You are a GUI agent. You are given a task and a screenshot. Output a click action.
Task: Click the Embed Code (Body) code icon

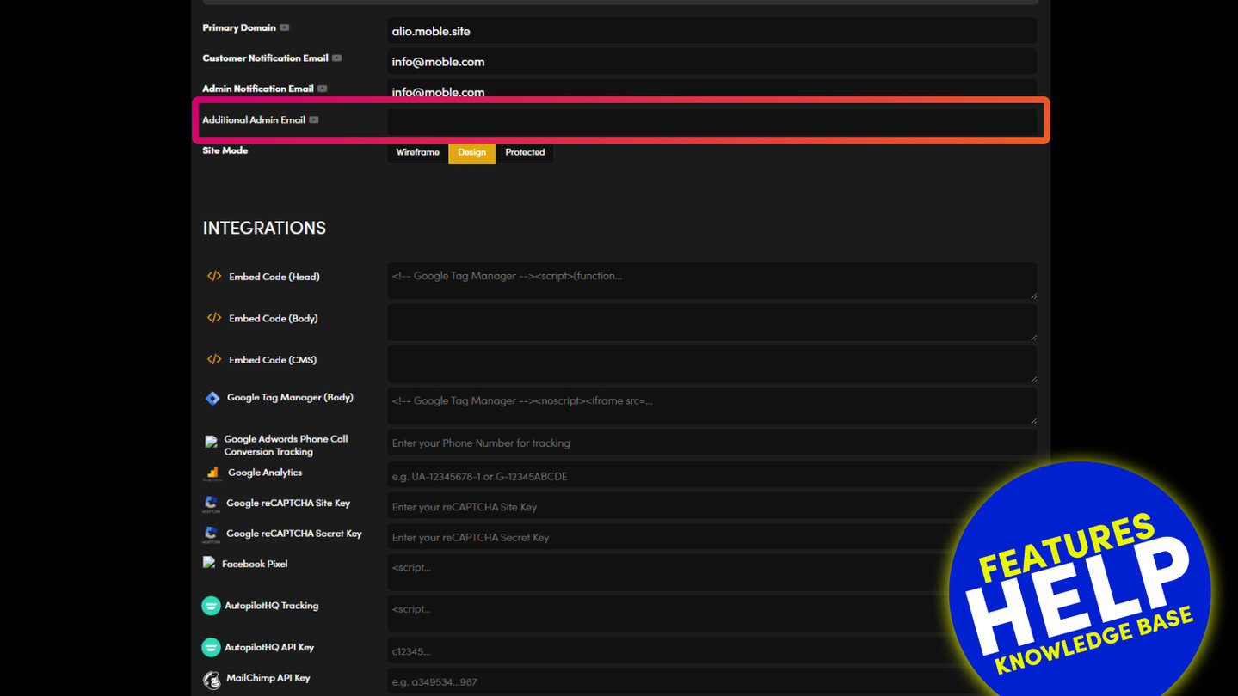(214, 318)
